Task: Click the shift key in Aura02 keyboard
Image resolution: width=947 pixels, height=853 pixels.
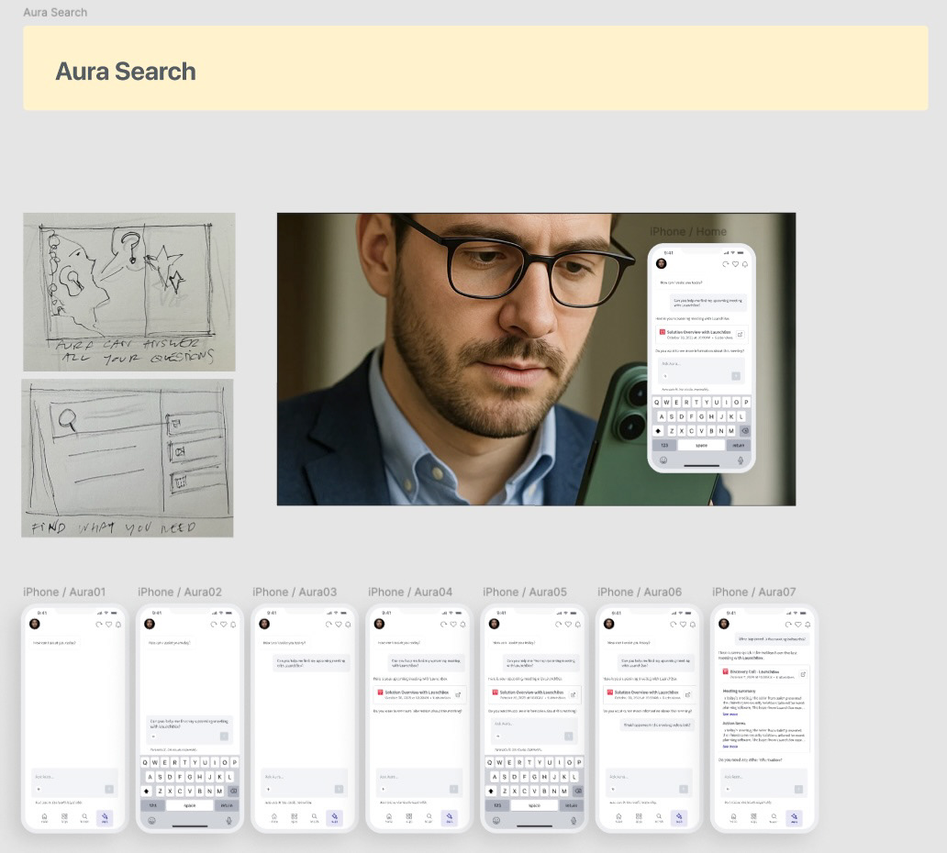Action: [146, 791]
